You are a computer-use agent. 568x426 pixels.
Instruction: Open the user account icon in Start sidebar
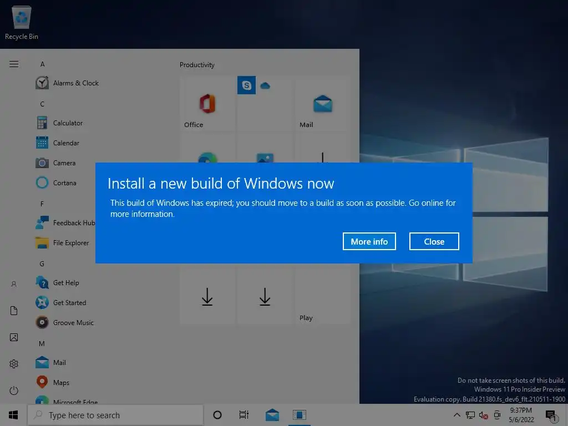point(14,284)
